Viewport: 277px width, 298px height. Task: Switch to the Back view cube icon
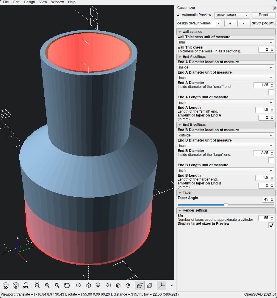(128, 285)
